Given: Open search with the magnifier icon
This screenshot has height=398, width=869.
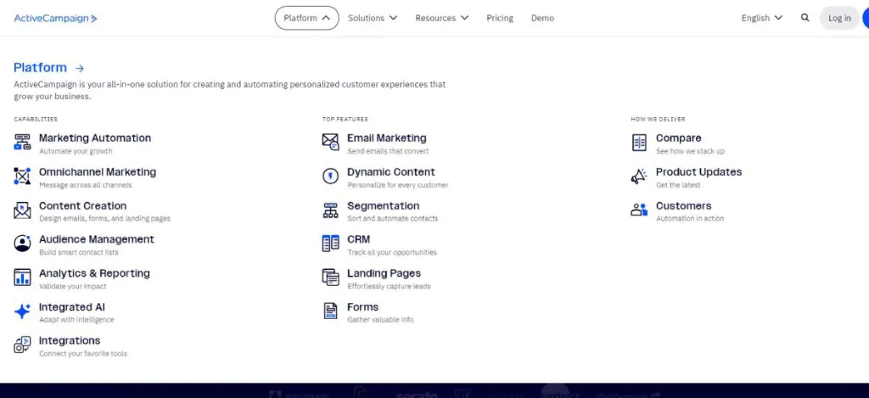Looking at the screenshot, I should [x=805, y=18].
